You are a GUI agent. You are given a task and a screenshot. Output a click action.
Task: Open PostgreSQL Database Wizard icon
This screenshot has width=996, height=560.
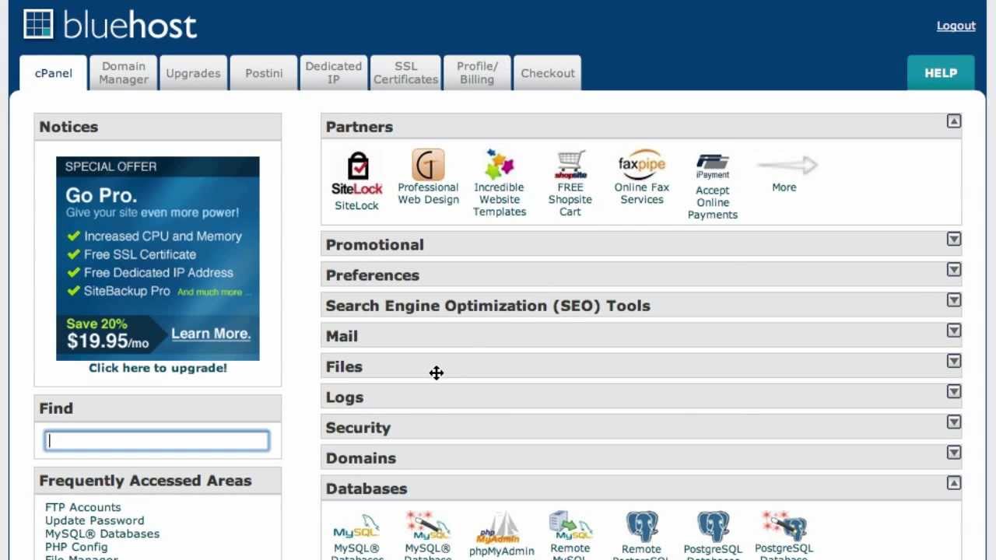click(784, 527)
